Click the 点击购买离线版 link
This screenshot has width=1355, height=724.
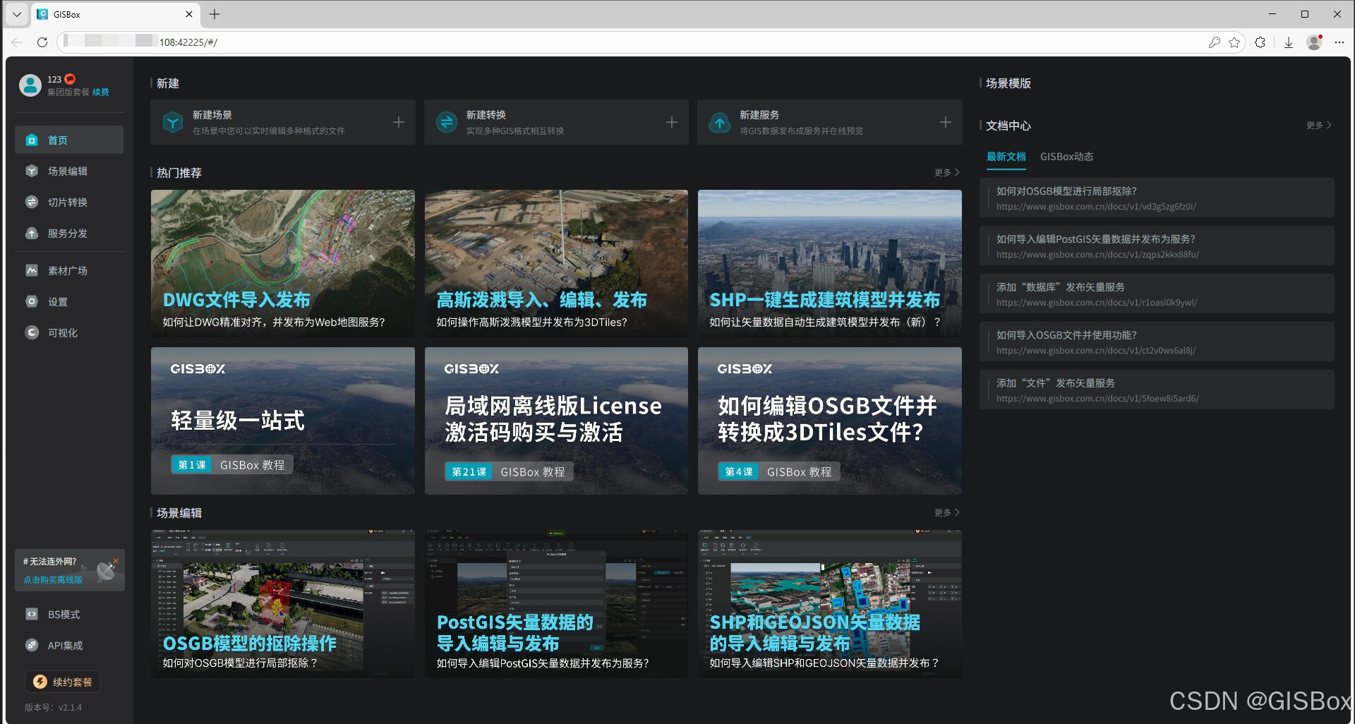tap(53, 579)
